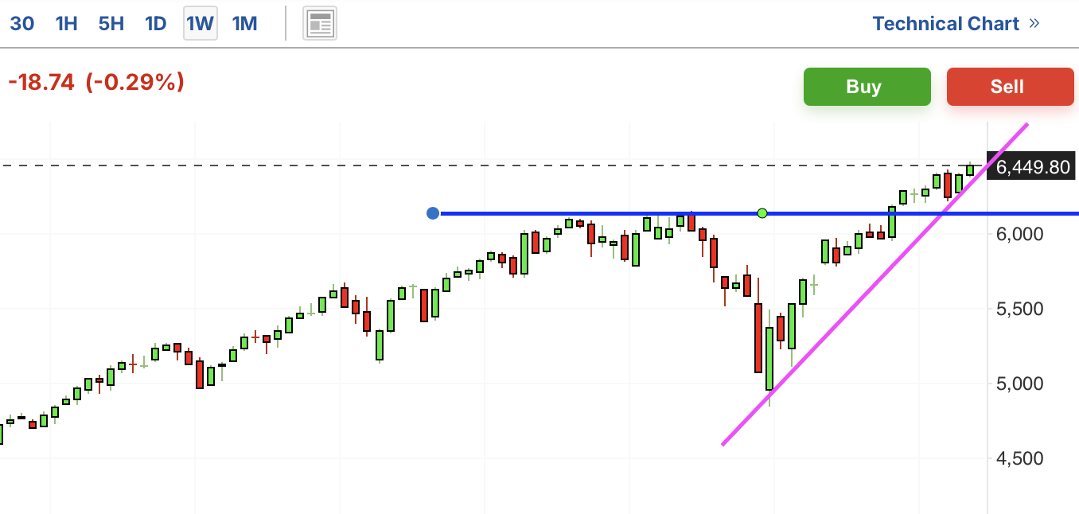Click the green handle on blue line

pos(762,213)
